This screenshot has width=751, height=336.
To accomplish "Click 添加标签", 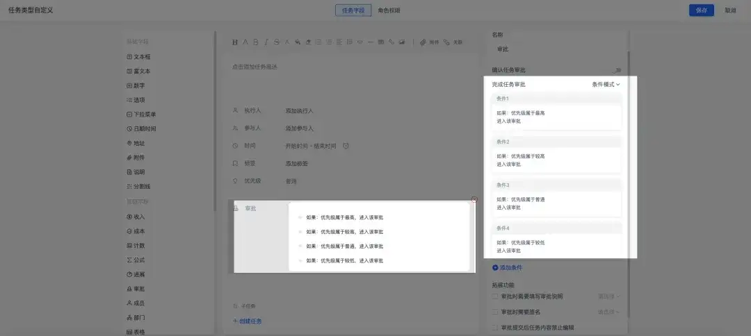I will (297, 163).
